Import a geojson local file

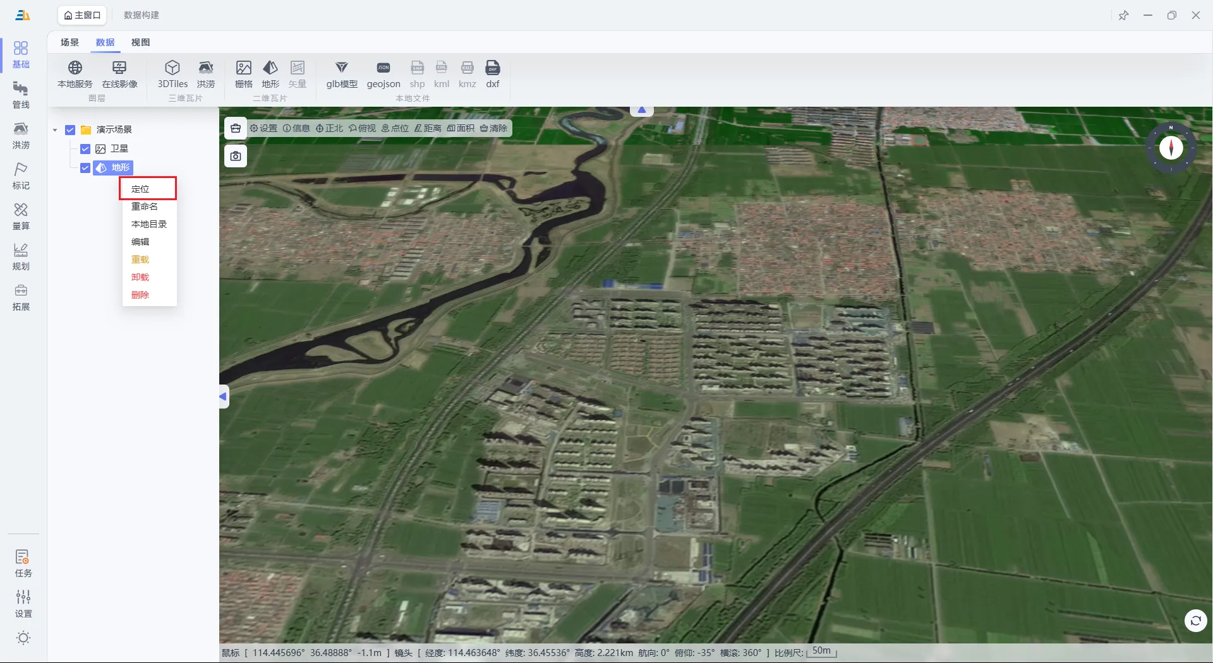tap(383, 74)
